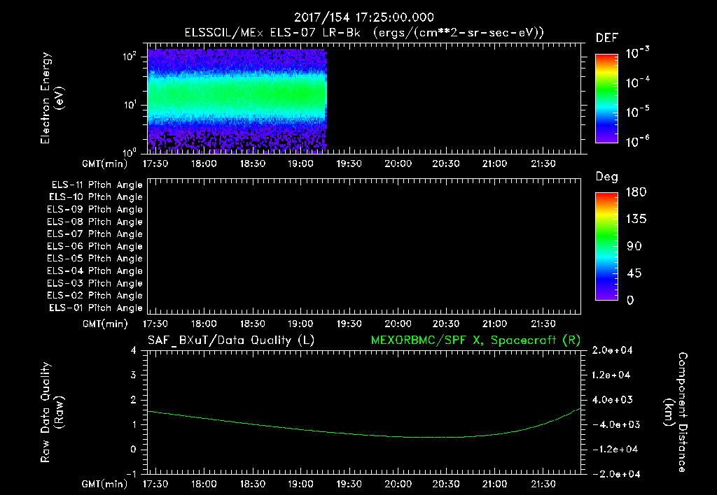Click 21:00 tick label under bottom plot
Viewport: 717px width, 495px height.
[x=495, y=484]
